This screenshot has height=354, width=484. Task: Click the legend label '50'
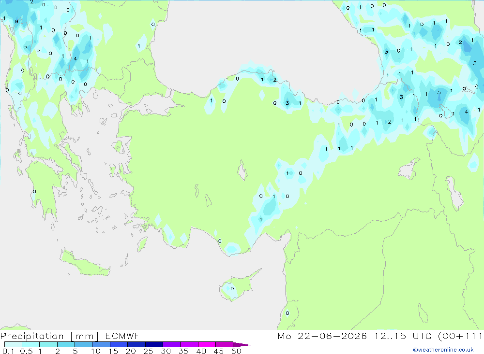236,351
